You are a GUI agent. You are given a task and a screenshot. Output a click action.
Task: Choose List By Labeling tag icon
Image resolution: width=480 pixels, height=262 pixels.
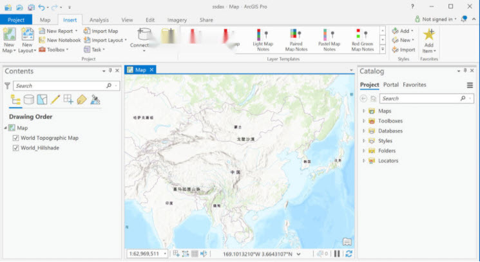82,99
